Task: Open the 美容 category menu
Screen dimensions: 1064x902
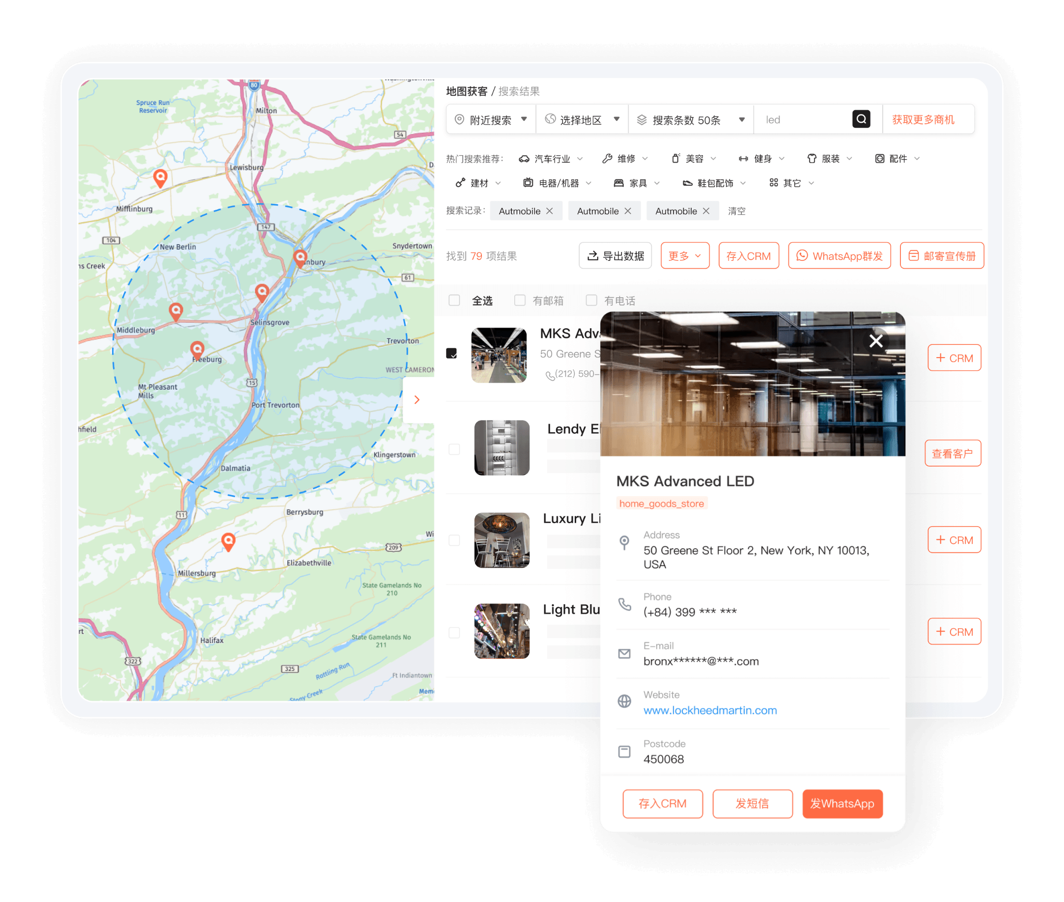Action: pyautogui.click(x=693, y=159)
